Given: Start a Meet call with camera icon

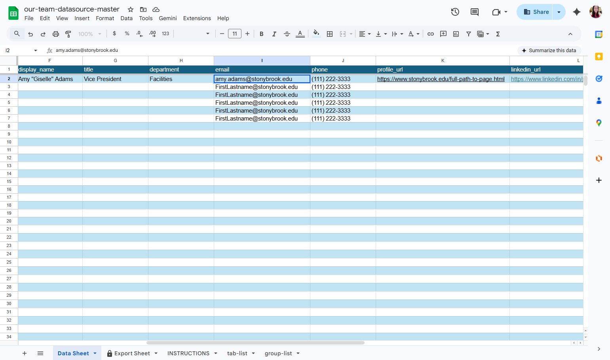Looking at the screenshot, I should pyautogui.click(x=496, y=12).
